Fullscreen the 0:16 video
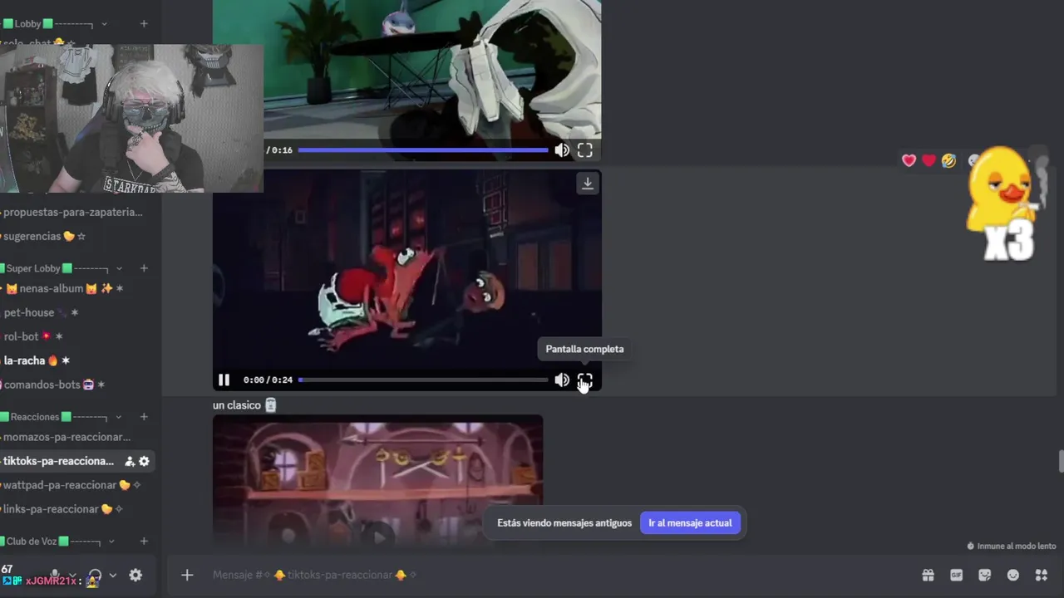1064x598 pixels. pos(585,150)
